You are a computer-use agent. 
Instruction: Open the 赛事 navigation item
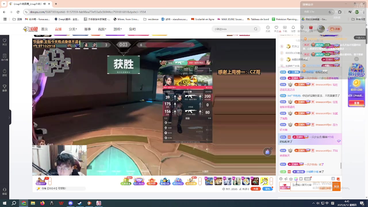(87, 29)
